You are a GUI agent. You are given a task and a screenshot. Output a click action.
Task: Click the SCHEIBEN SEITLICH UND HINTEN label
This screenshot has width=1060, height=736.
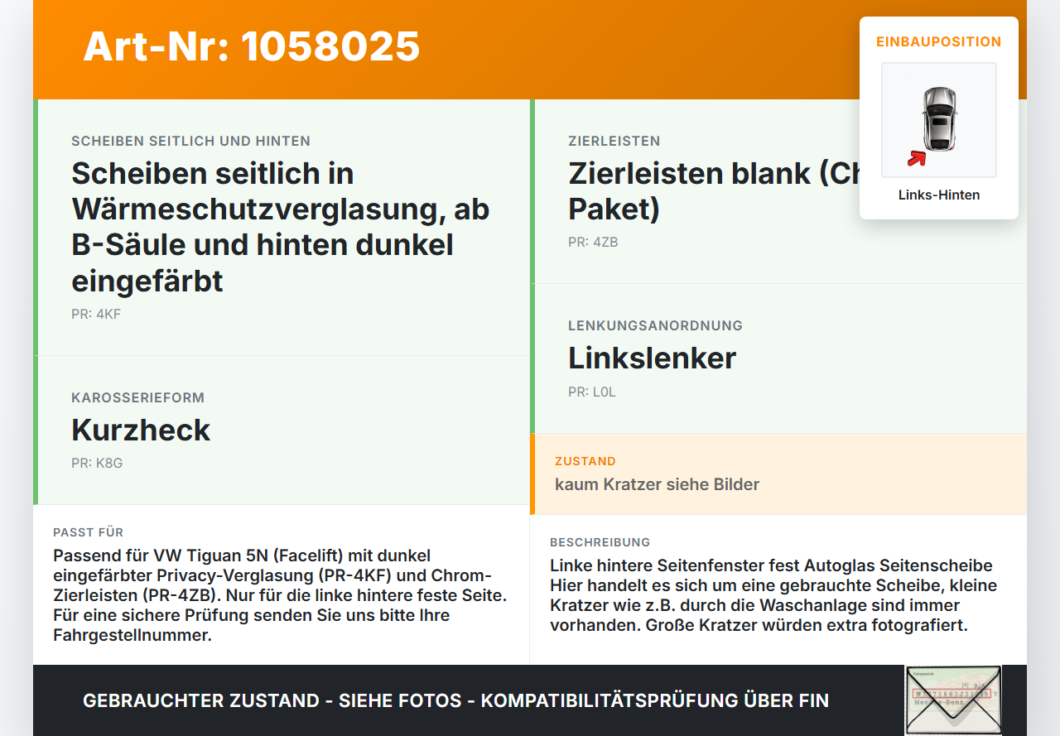click(190, 142)
